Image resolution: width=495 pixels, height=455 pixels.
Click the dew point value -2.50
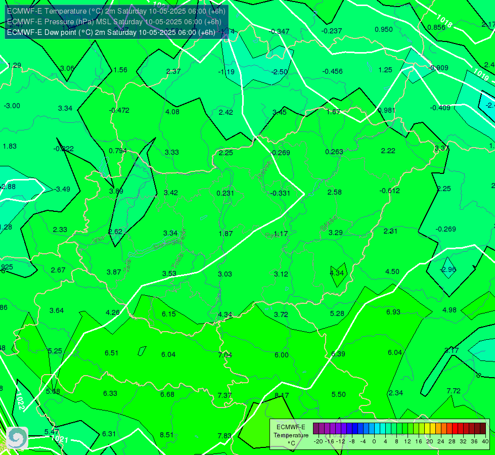point(280,72)
